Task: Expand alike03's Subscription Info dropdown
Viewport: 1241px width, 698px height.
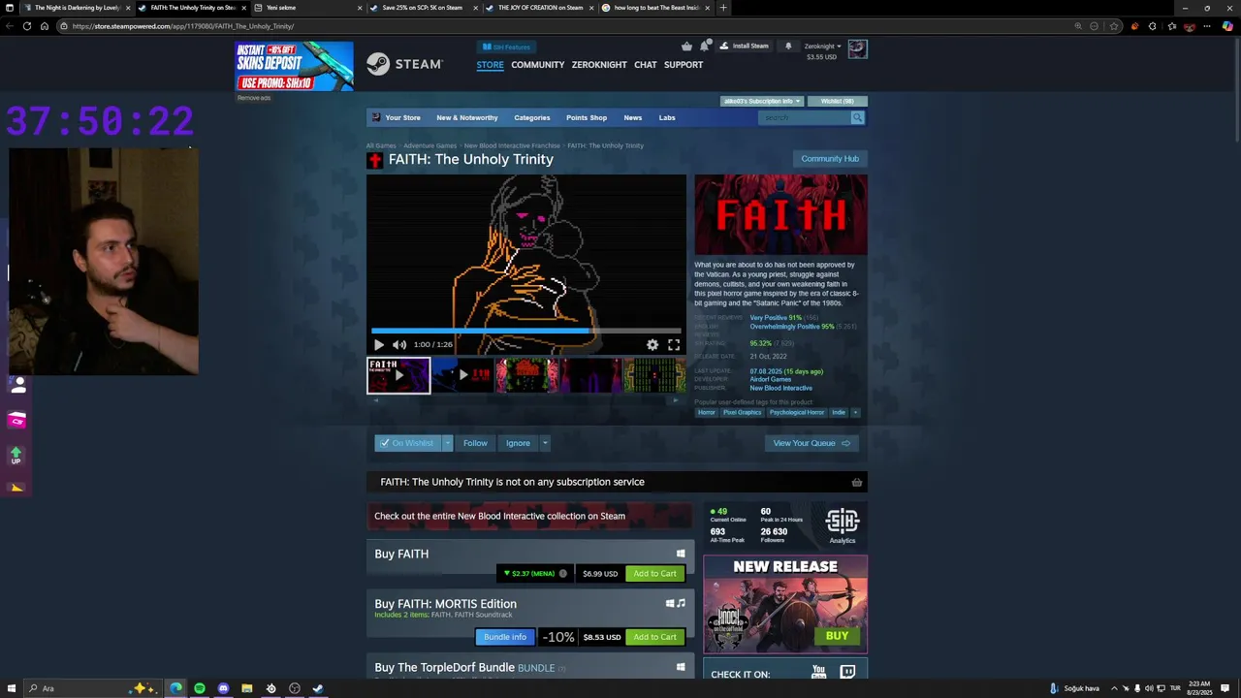Action: point(761,101)
